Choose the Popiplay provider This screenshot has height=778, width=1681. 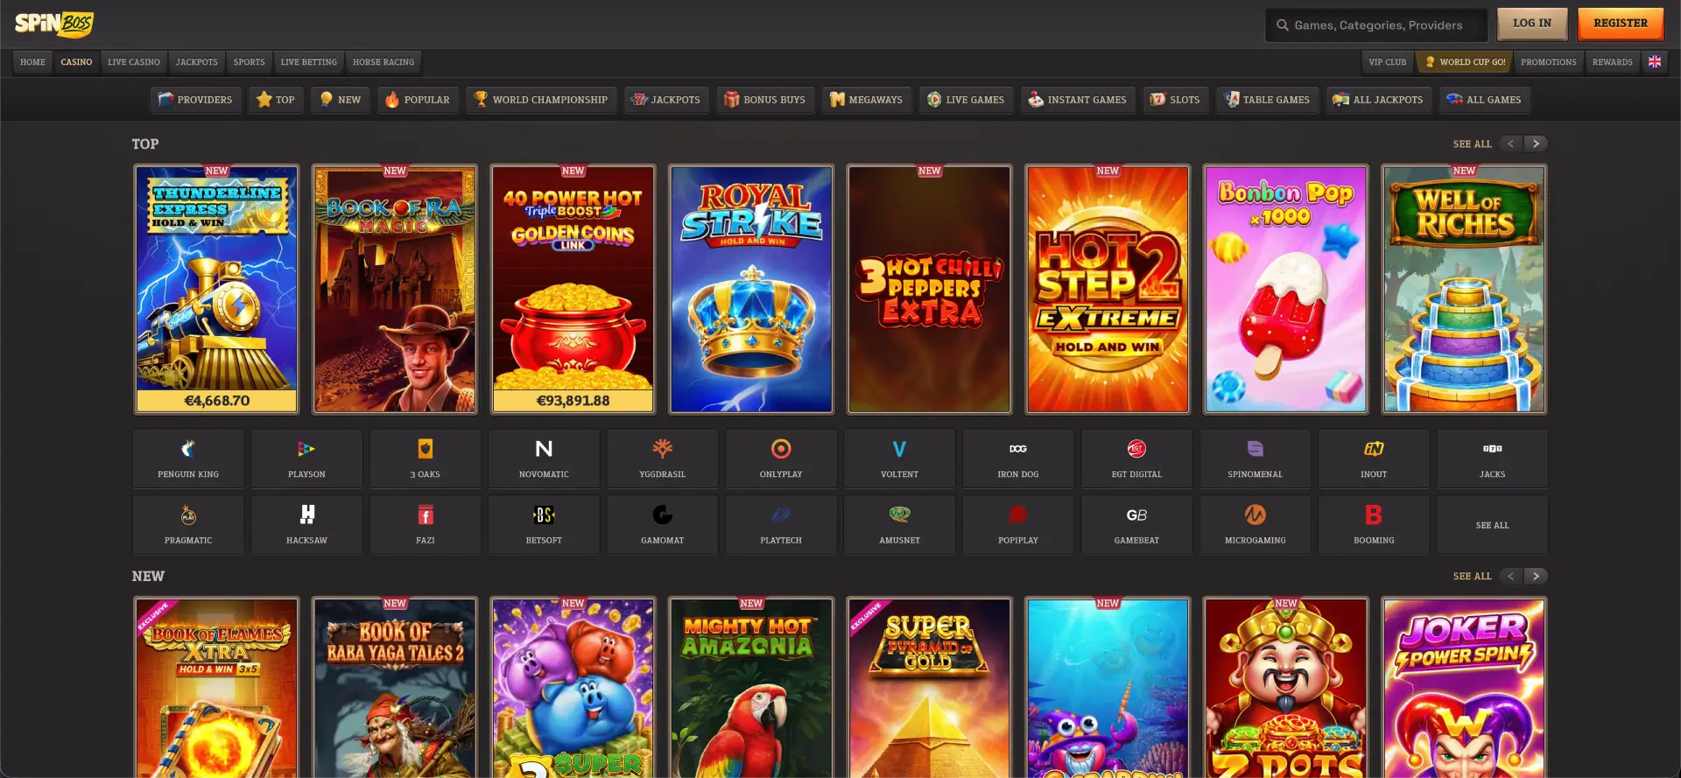(x=1018, y=525)
